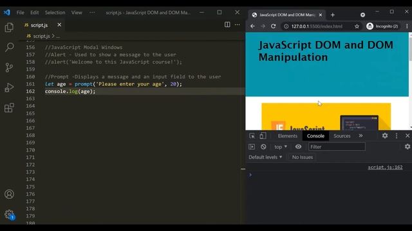Screen dimensions: 412x231
Task: Click script.js in the breadcrumb
Action: [x=41, y=36]
